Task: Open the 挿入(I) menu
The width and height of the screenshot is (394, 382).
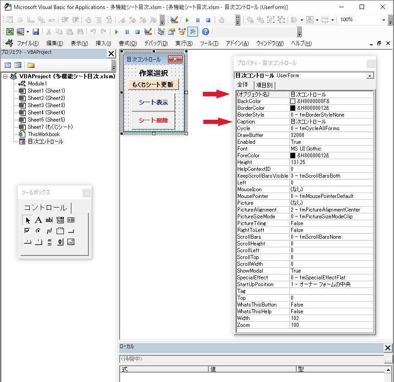Action: pyautogui.click(x=103, y=43)
